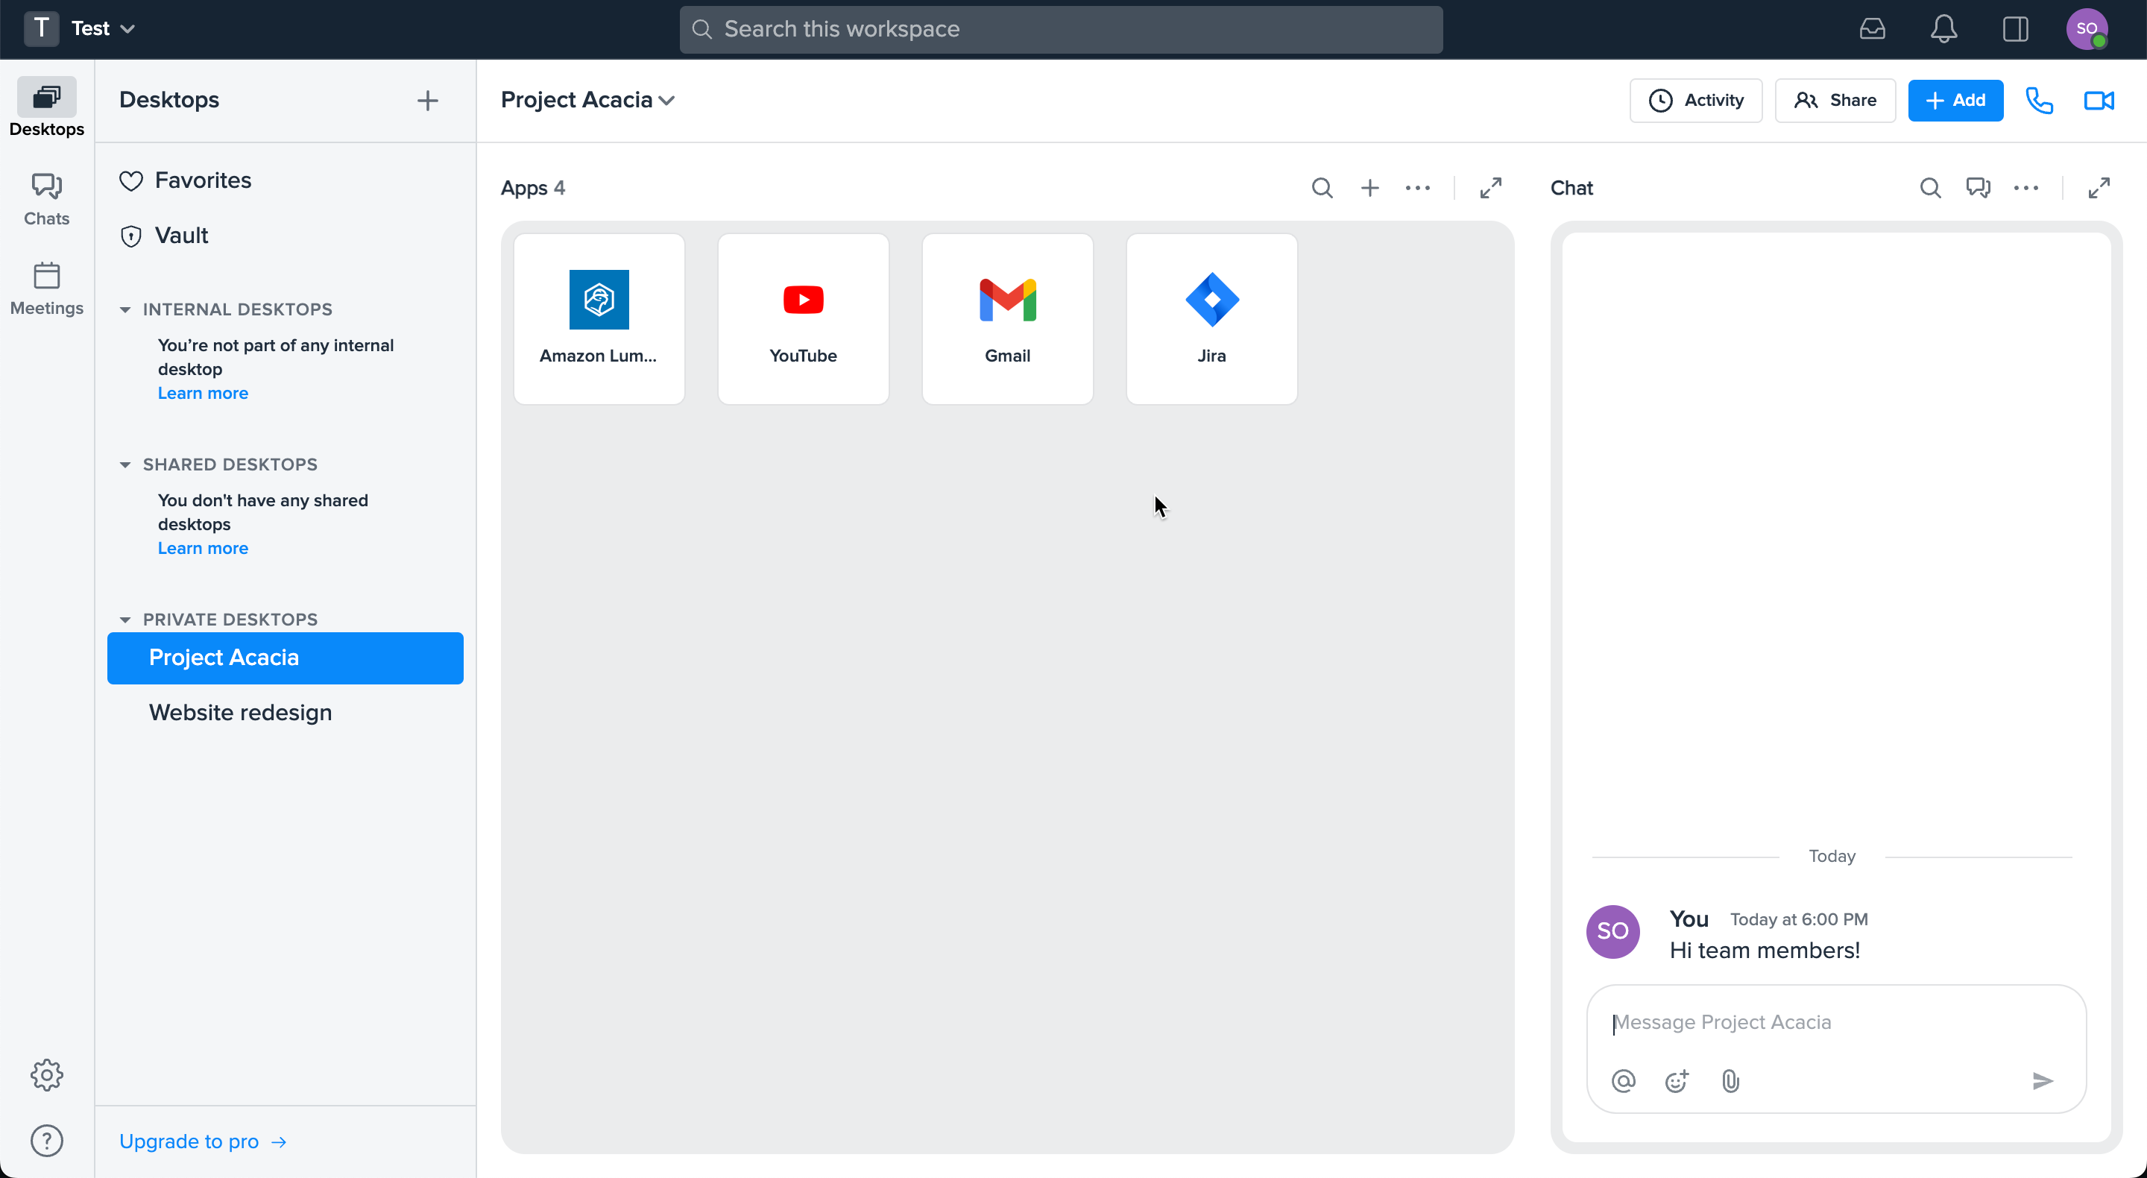Select Project Acacia desktop

coord(285,658)
